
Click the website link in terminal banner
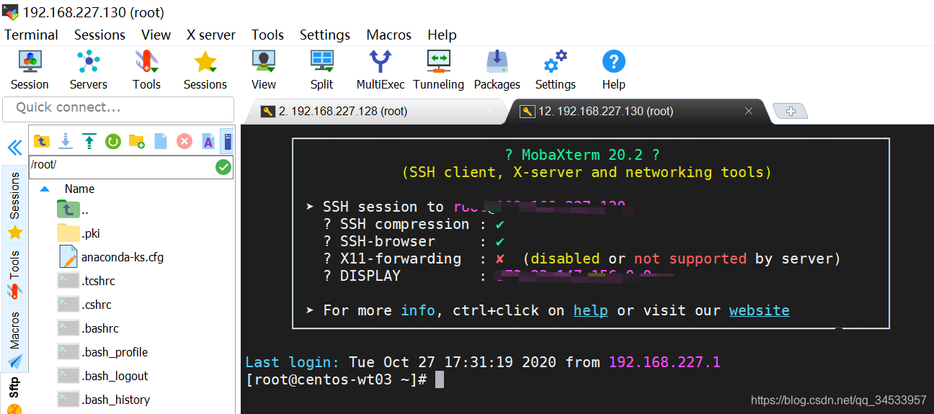pos(760,310)
